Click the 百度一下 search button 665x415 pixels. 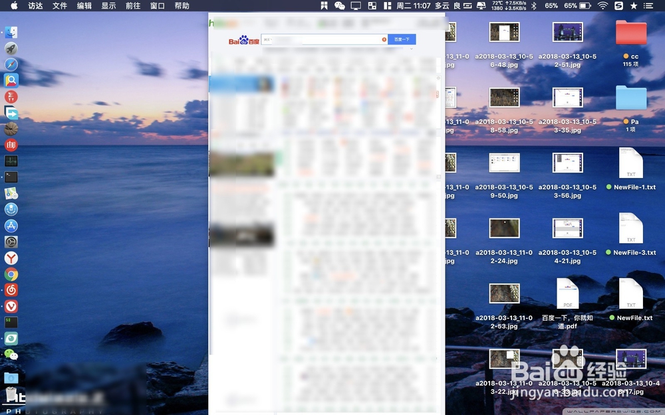[401, 39]
